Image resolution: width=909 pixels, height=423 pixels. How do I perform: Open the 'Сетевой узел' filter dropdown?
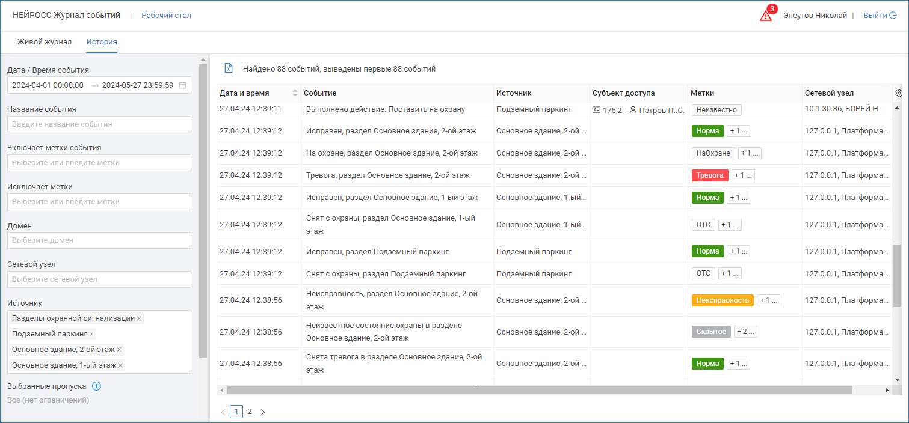(x=99, y=279)
